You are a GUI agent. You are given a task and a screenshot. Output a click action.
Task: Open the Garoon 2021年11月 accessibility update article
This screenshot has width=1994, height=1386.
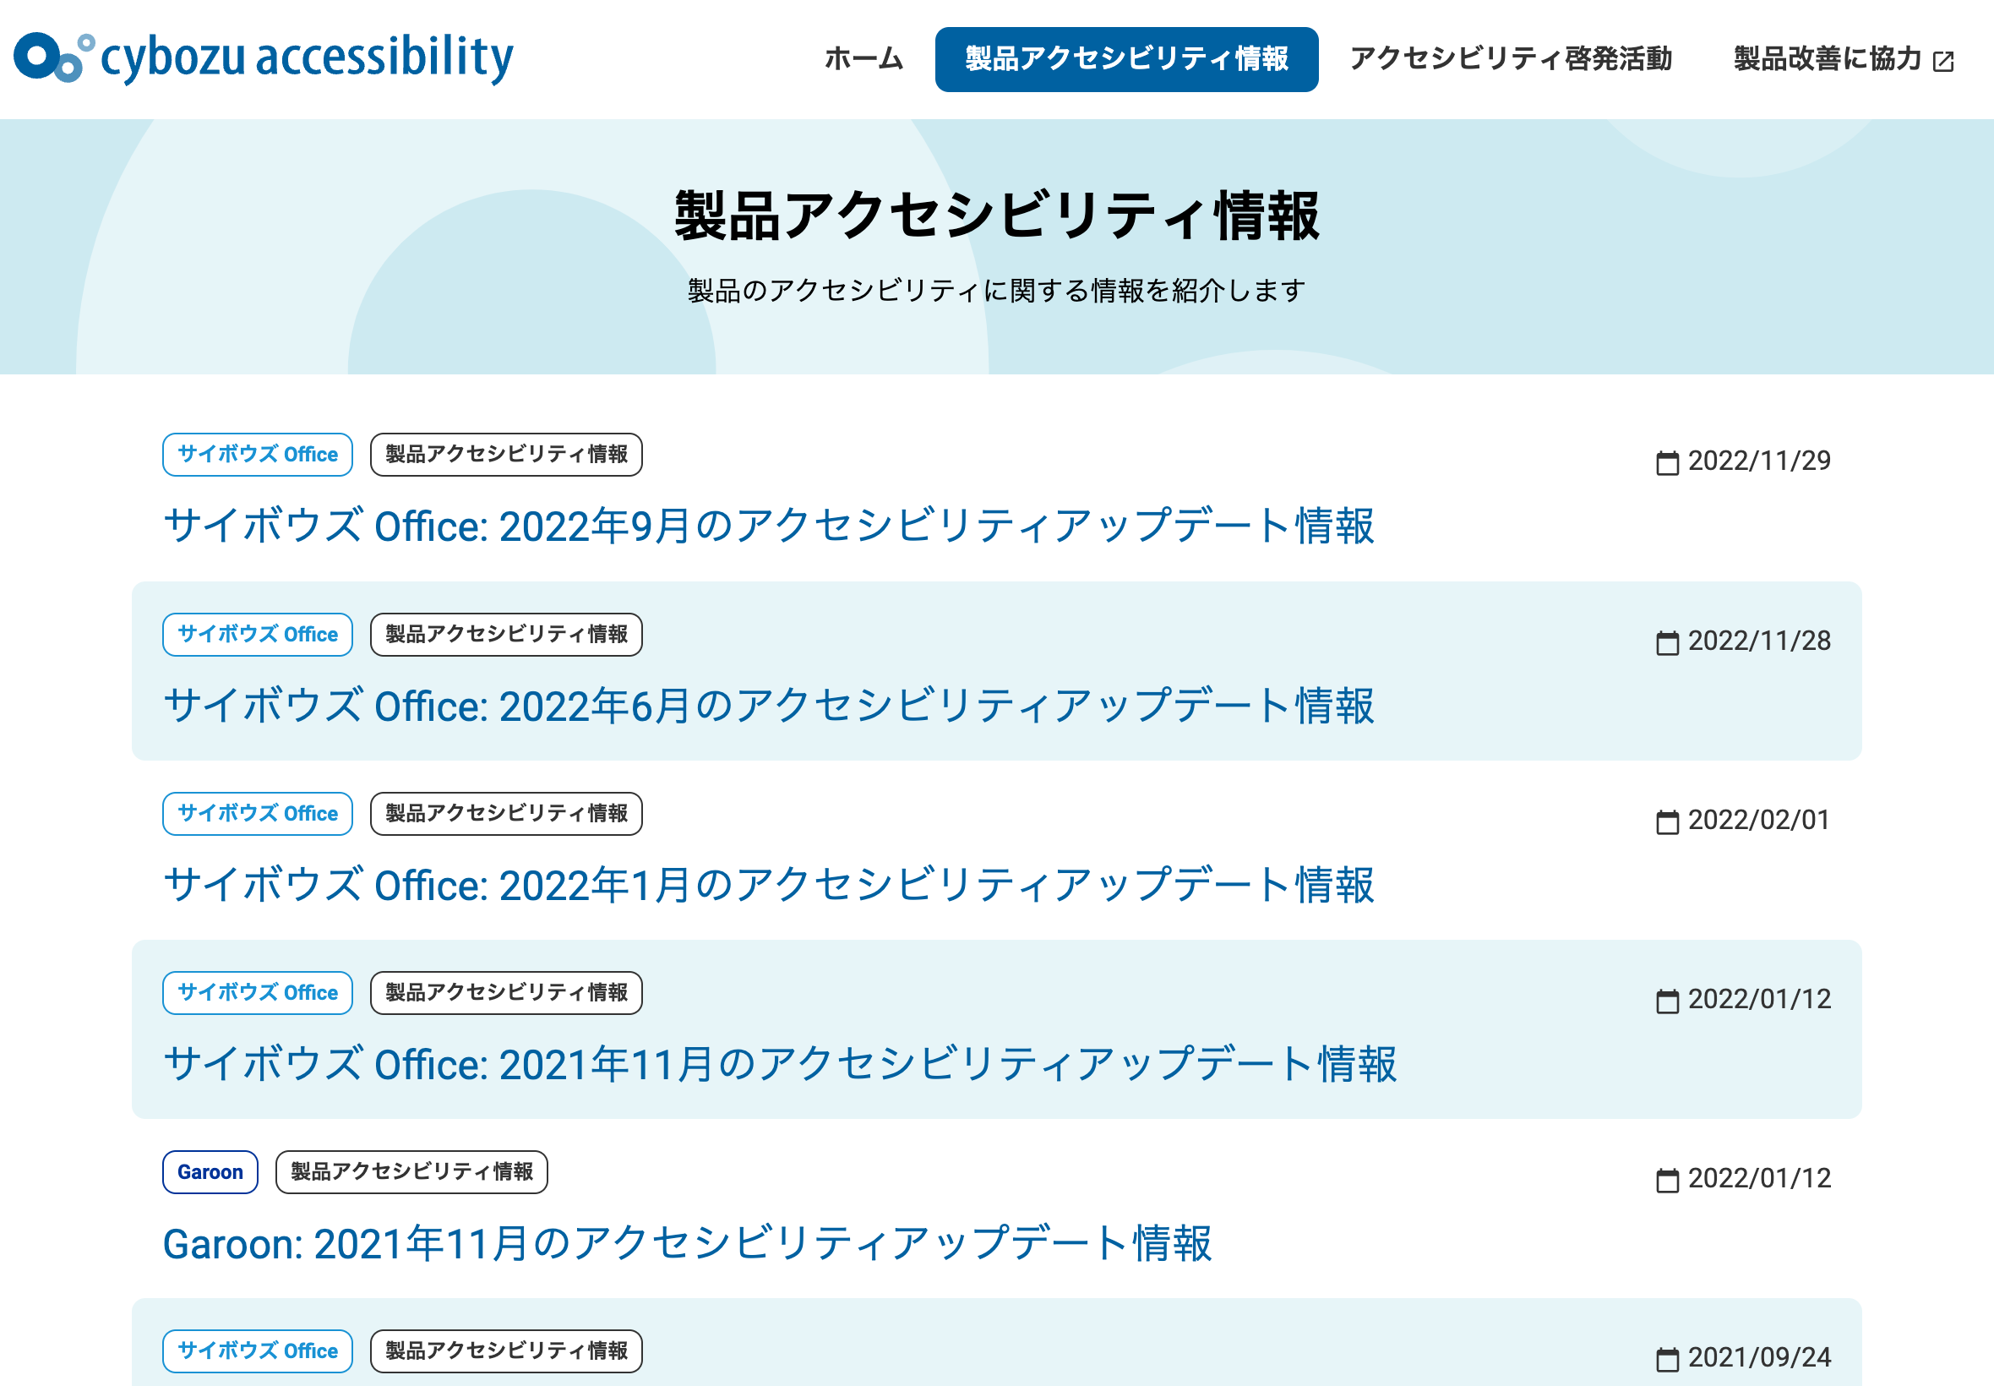[687, 1243]
